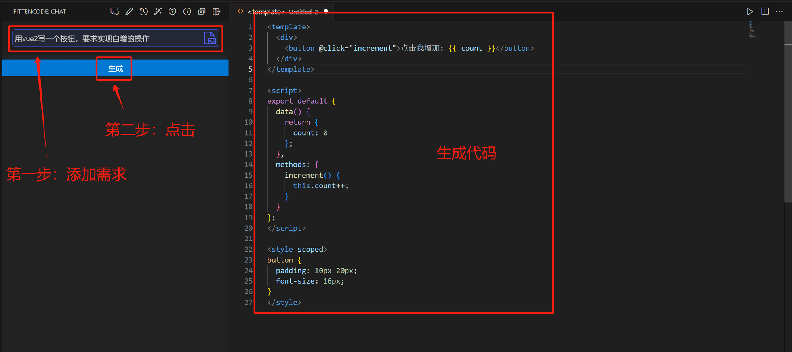This screenshot has height=352, width=792.
Task: Click line number 5 in the gutter
Action: pos(250,69)
